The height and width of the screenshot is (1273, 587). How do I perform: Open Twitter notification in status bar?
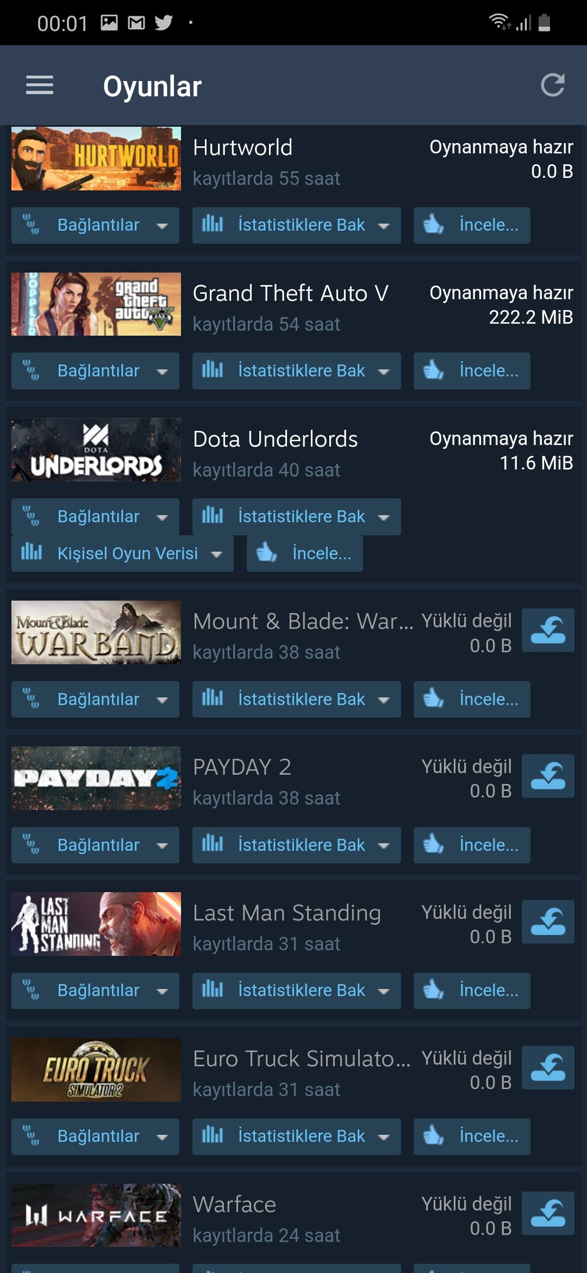coord(163,23)
